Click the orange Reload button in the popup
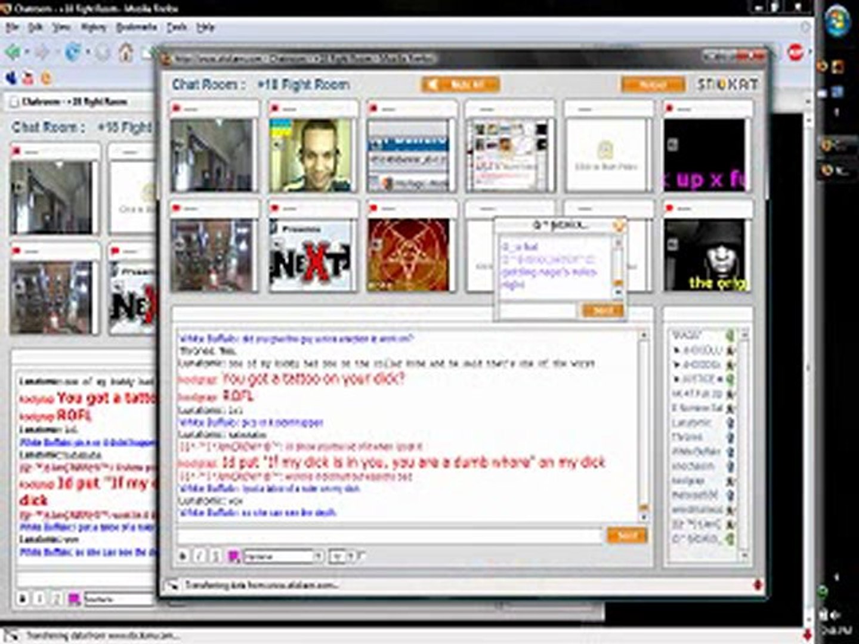The width and height of the screenshot is (859, 644). [653, 85]
